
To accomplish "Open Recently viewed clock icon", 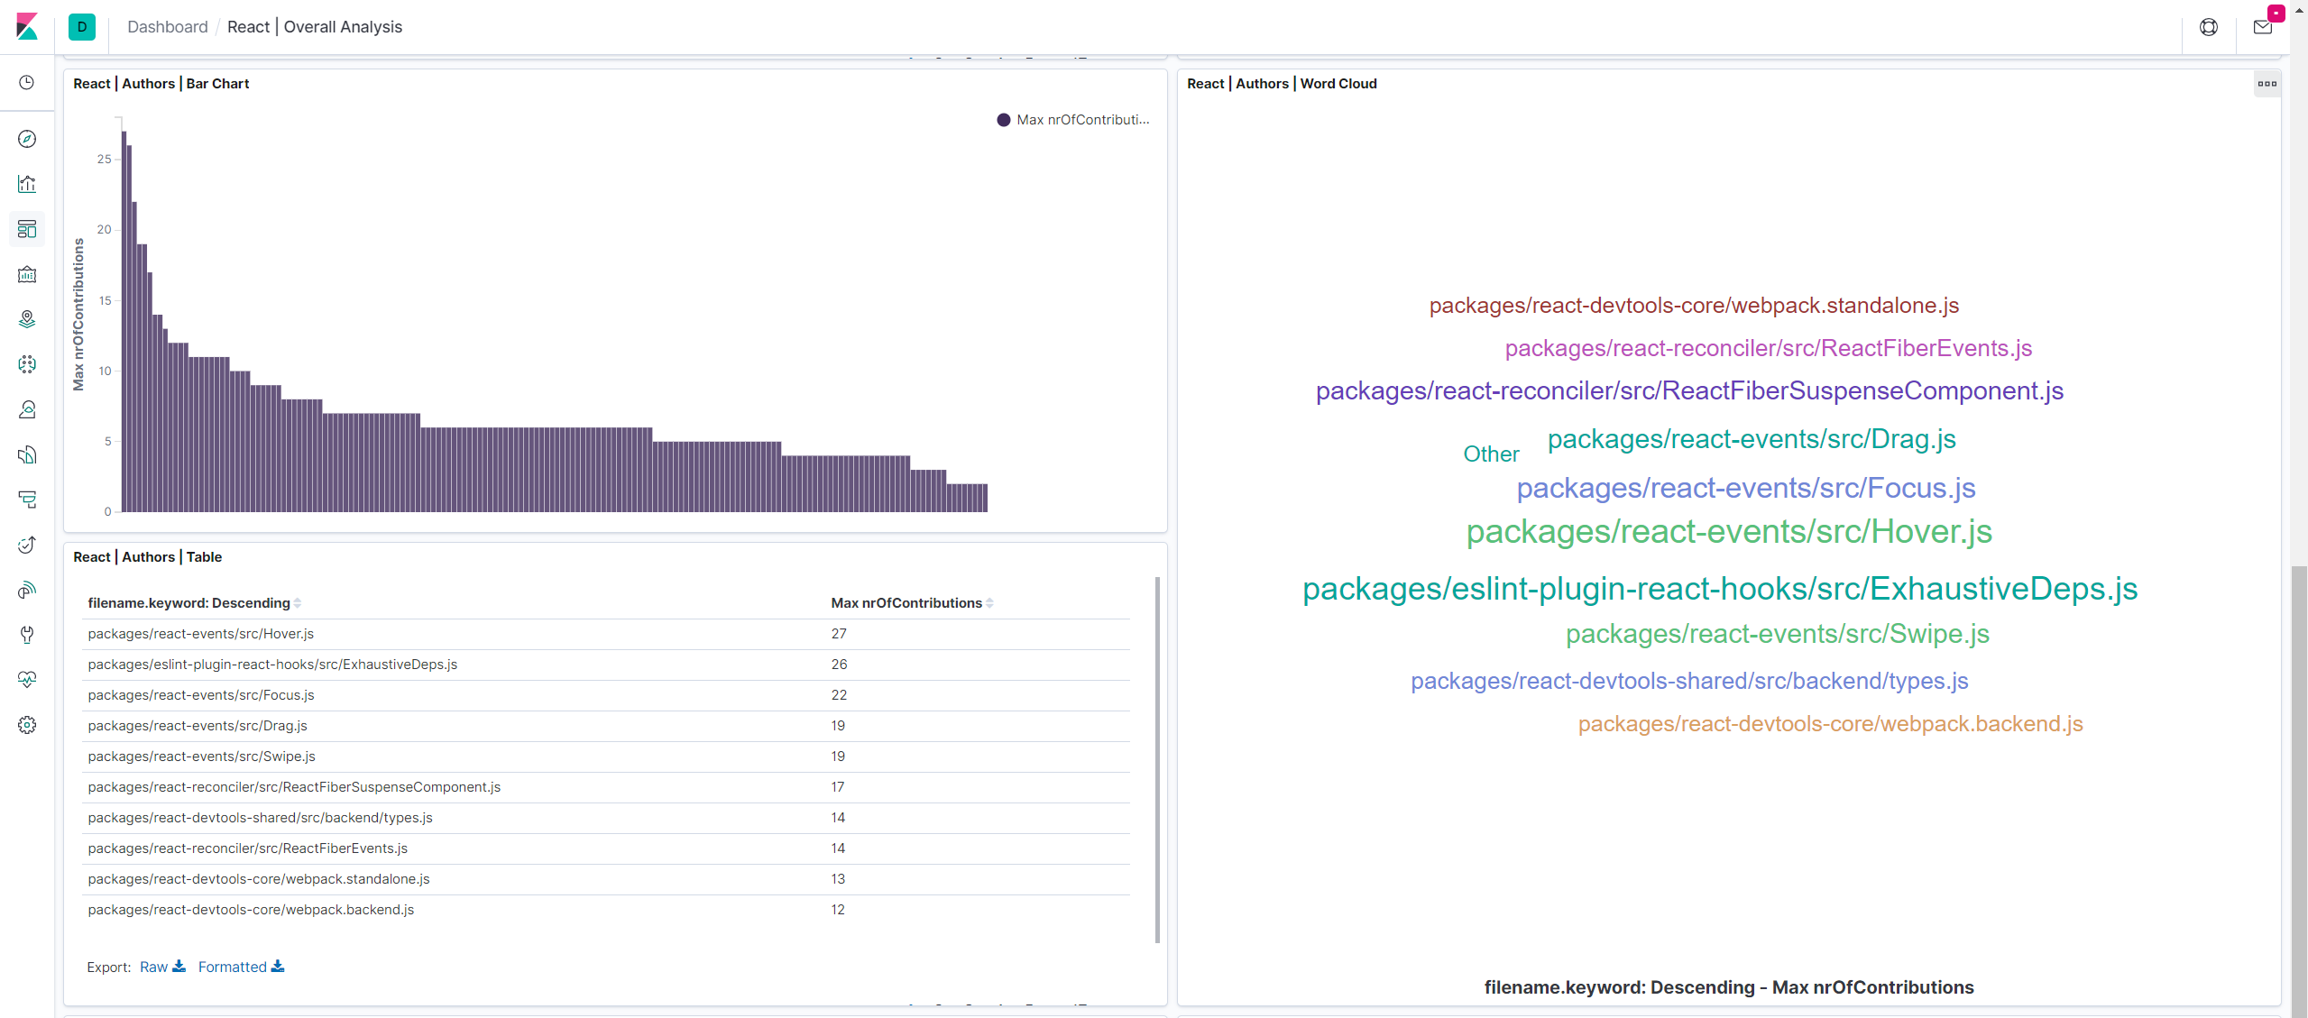I will pos(27,83).
